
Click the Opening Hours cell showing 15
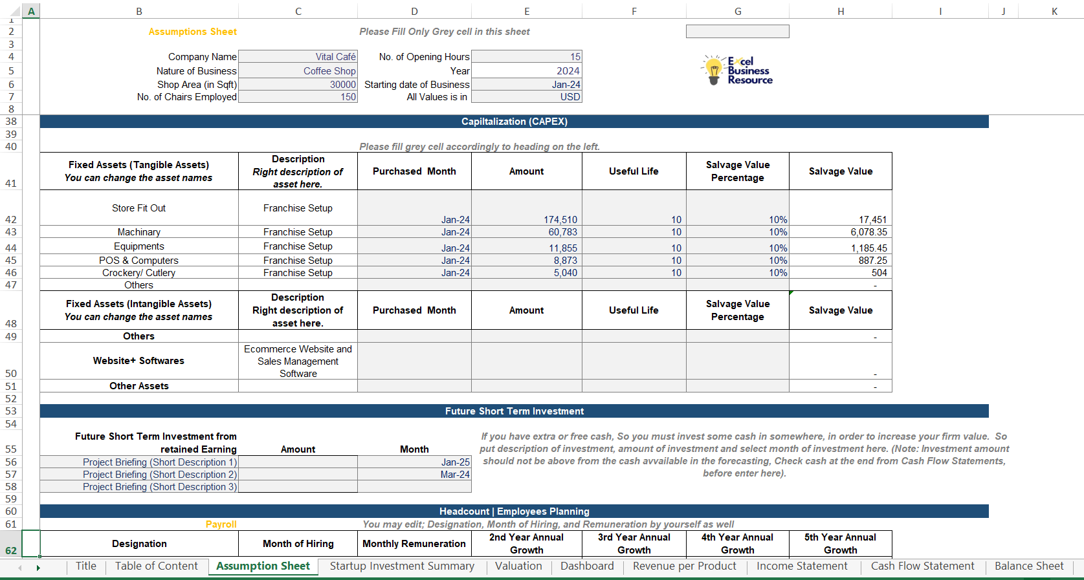527,57
